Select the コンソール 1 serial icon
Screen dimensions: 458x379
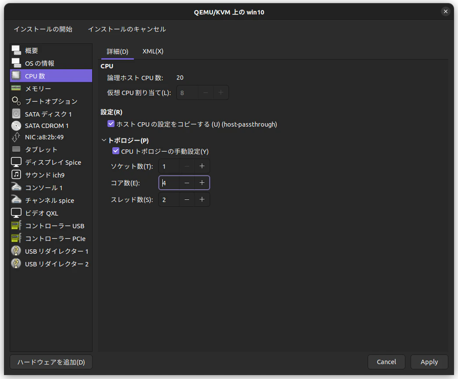tap(16, 188)
